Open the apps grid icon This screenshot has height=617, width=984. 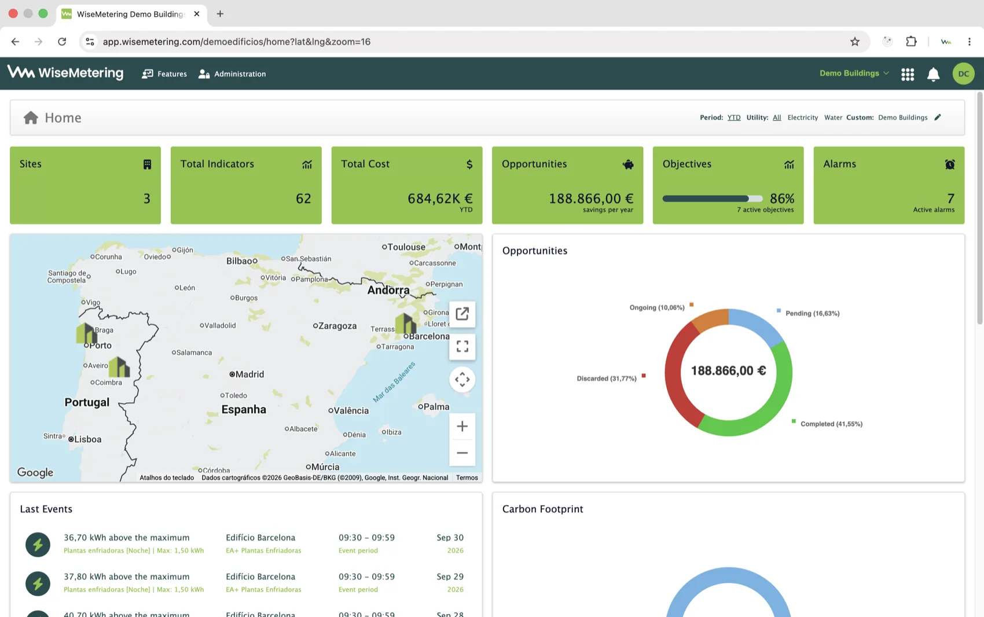pos(908,74)
